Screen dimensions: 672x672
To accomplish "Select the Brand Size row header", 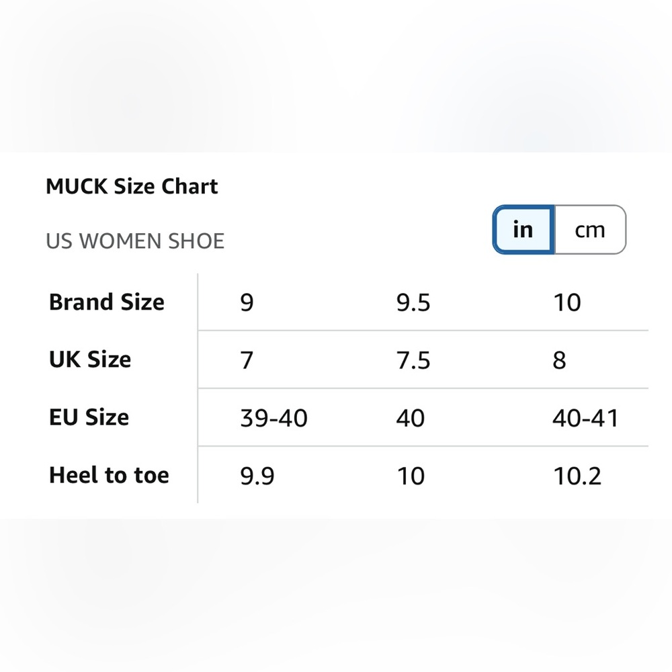I will [107, 302].
